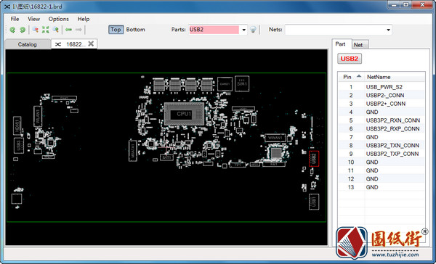Click the zoom in magnifier icon
This screenshot has height=264, width=436.
click(56, 30)
